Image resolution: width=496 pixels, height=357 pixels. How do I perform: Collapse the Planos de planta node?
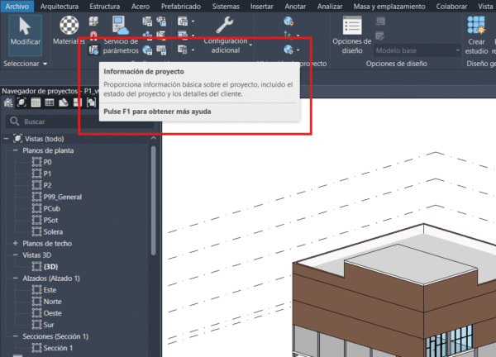(16, 150)
